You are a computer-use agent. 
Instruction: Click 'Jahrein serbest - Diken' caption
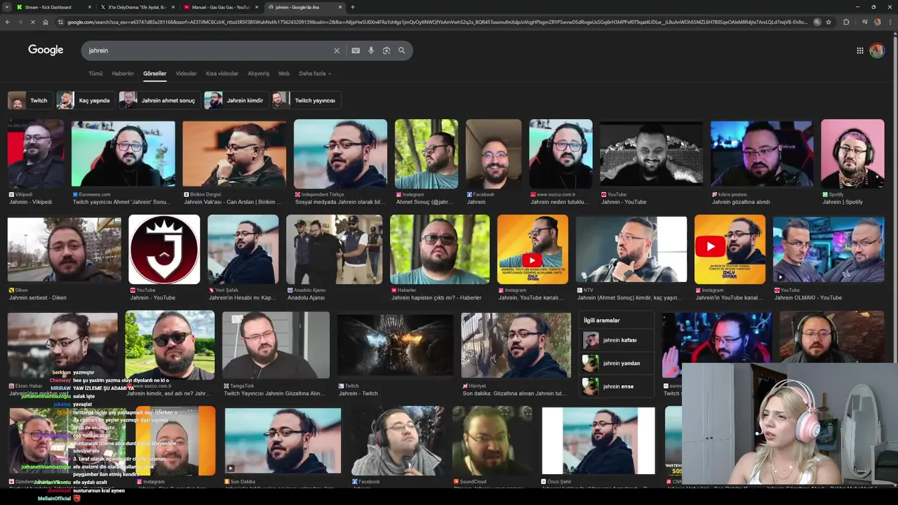(x=38, y=297)
